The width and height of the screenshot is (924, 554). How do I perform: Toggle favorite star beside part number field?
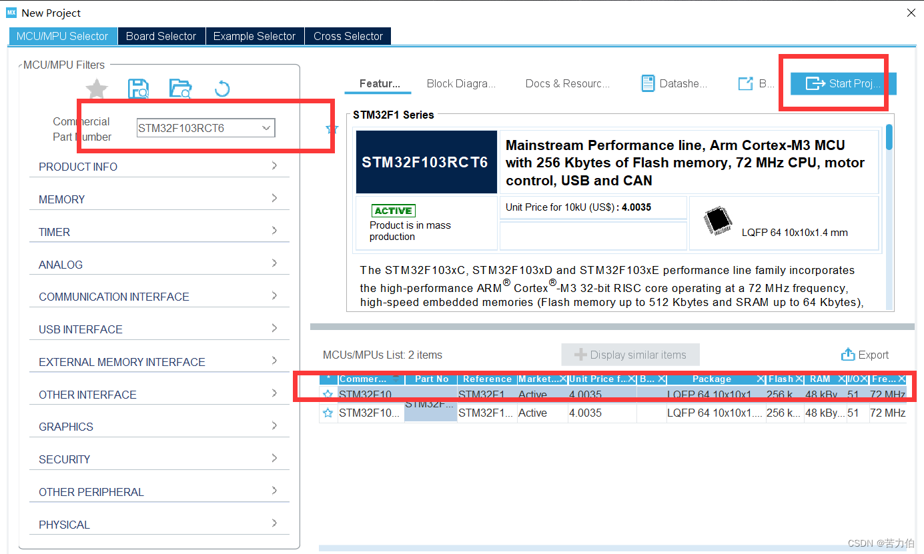pos(332,129)
